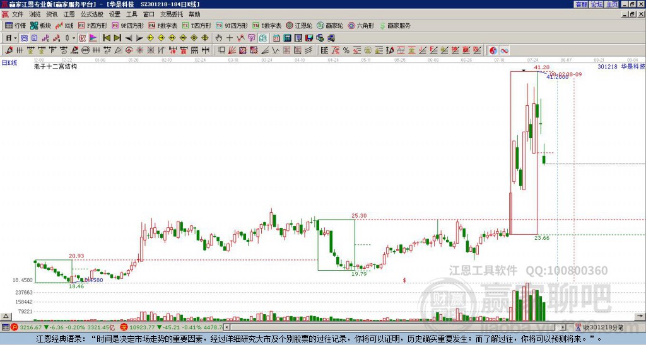Click the black left arrow icon
The width and height of the screenshot is (646, 345).
129,38
